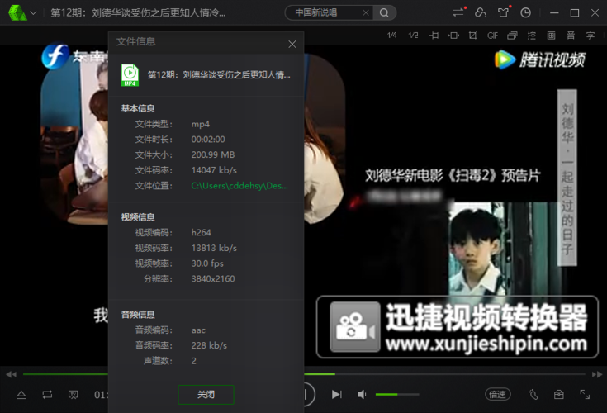Open the skin shirt icon
Viewport: 607px width, 413px height.
tap(503, 12)
